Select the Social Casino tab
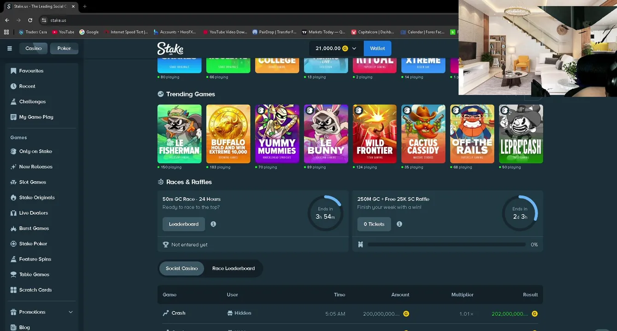The width and height of the screenshot is (617, 331). pos(182,268)
